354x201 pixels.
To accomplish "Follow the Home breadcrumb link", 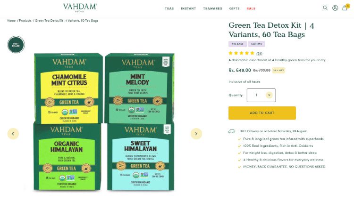I will 11,21.
